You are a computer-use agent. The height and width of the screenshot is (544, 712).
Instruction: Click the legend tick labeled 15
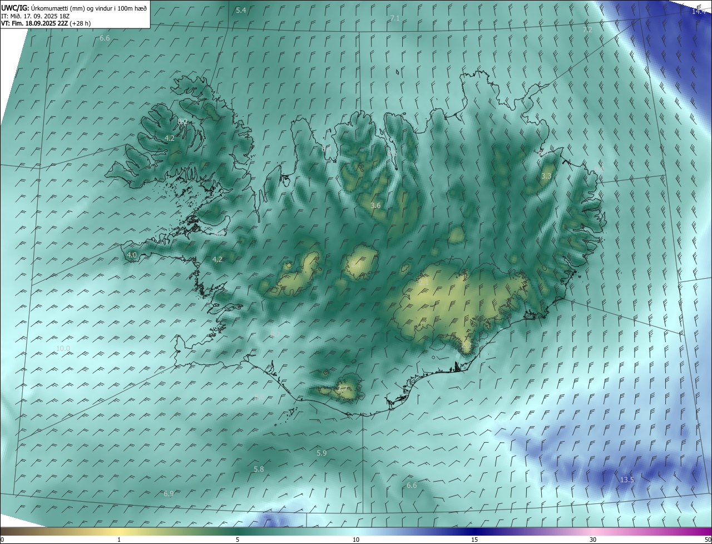(474, 540)
